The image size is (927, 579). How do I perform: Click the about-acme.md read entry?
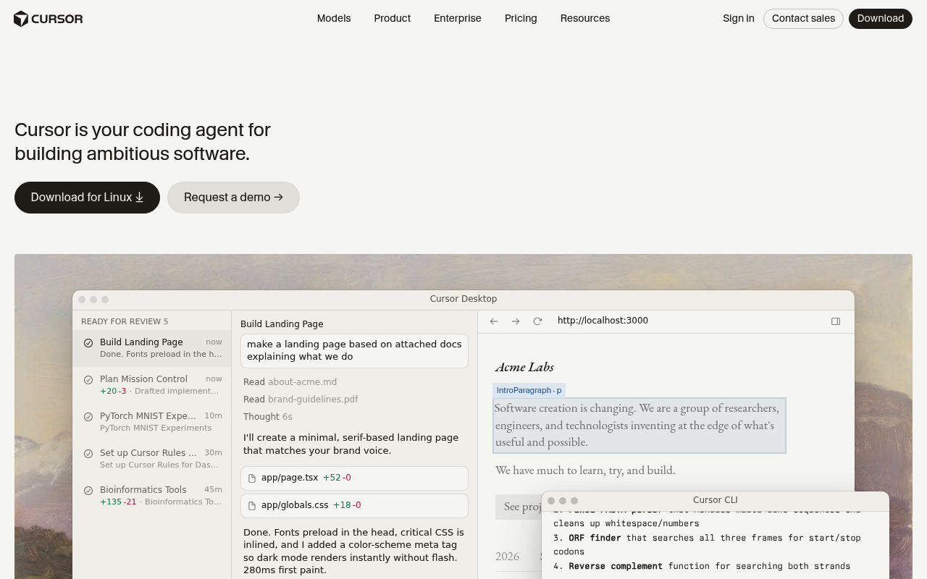click(290, 382)
